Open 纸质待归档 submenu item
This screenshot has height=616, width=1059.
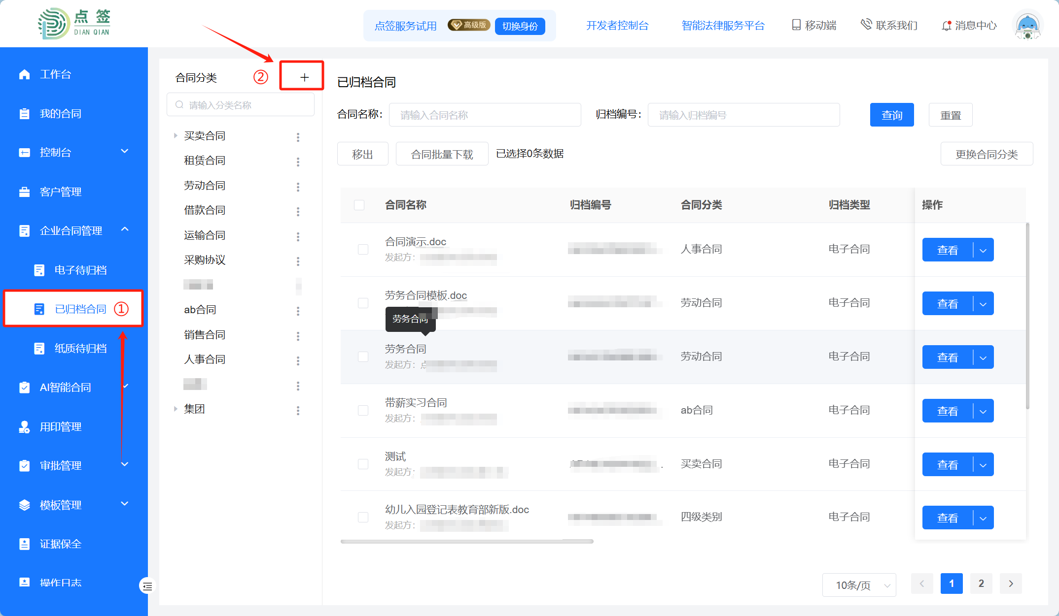(x=74, y=349)
